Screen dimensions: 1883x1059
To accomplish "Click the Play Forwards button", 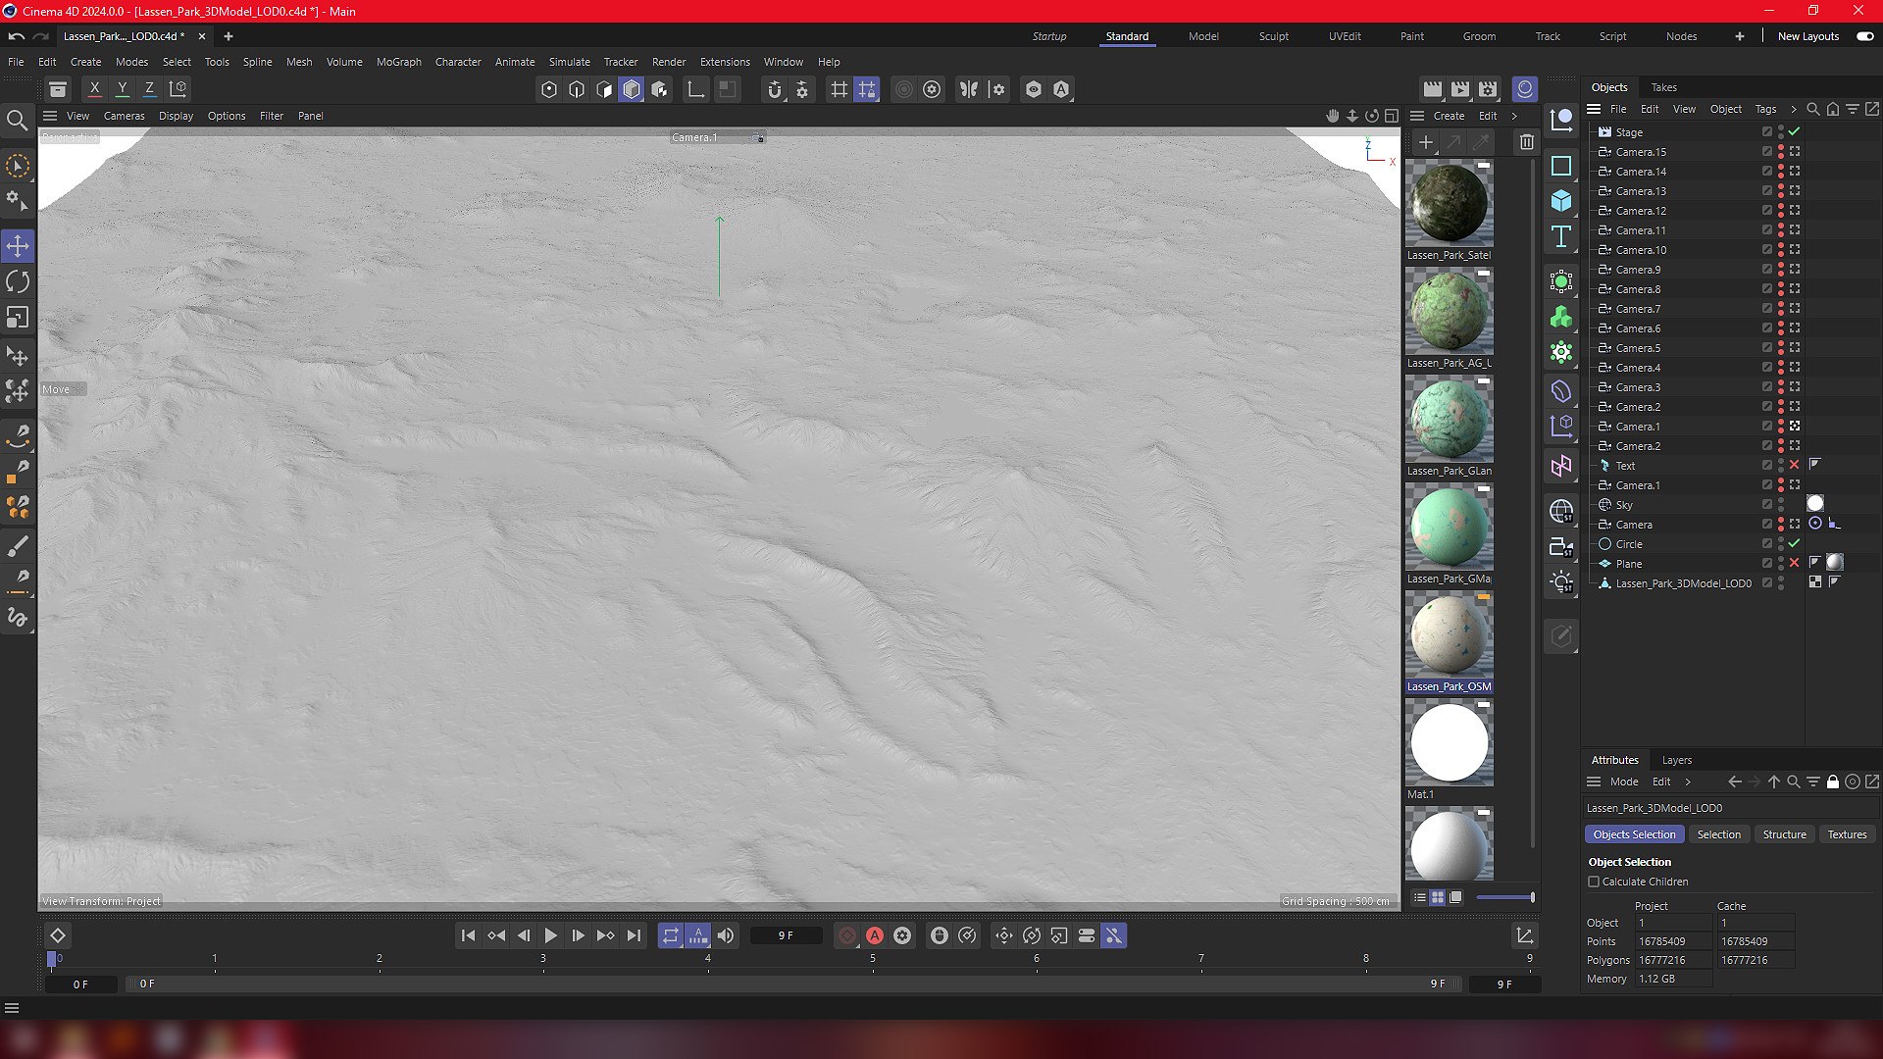I will click(550, 936).
